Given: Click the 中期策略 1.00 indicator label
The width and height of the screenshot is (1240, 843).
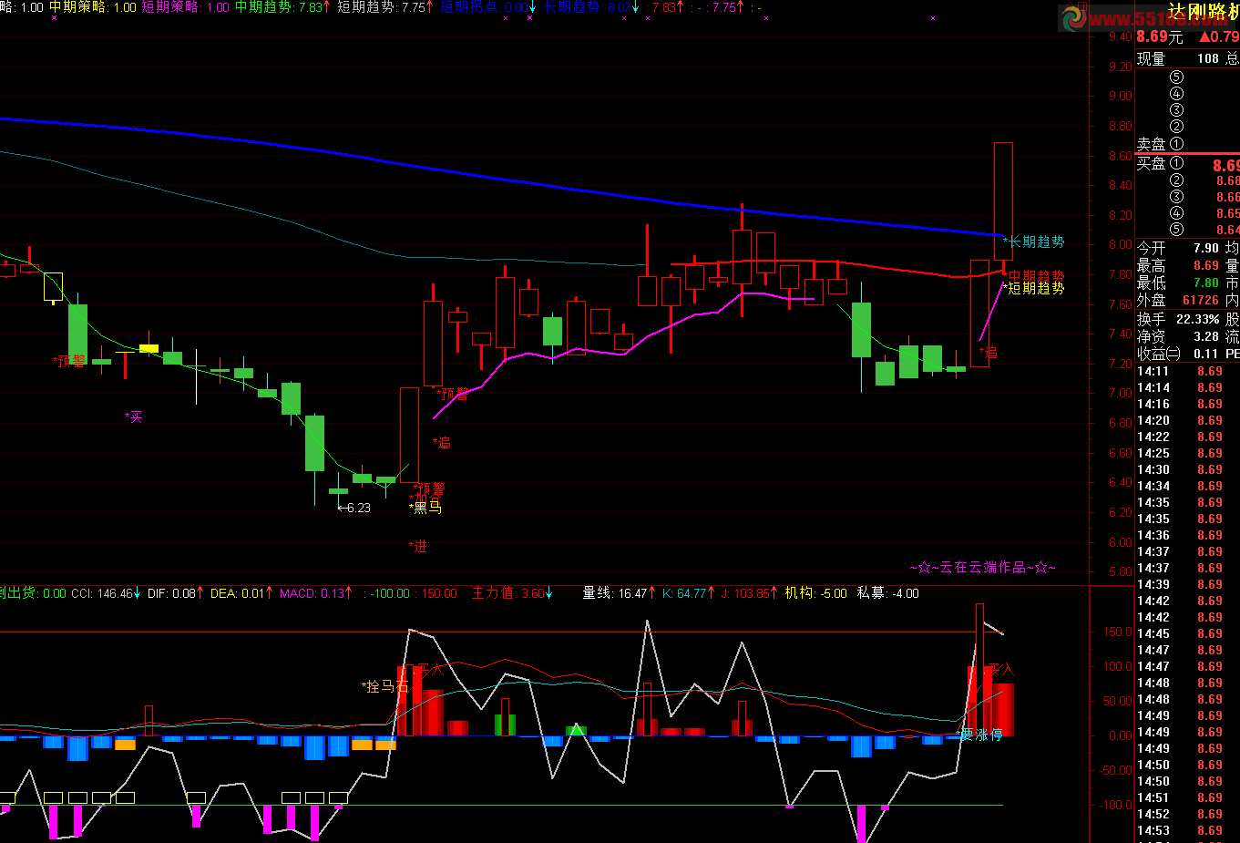Looking at the screenshot, I should click(93, 7).
